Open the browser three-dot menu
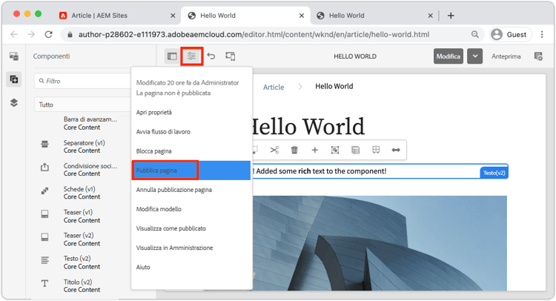 pyautogui.click(x=542, y=34)
